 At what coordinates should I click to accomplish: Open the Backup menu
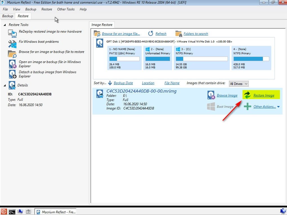click(31, 9)
